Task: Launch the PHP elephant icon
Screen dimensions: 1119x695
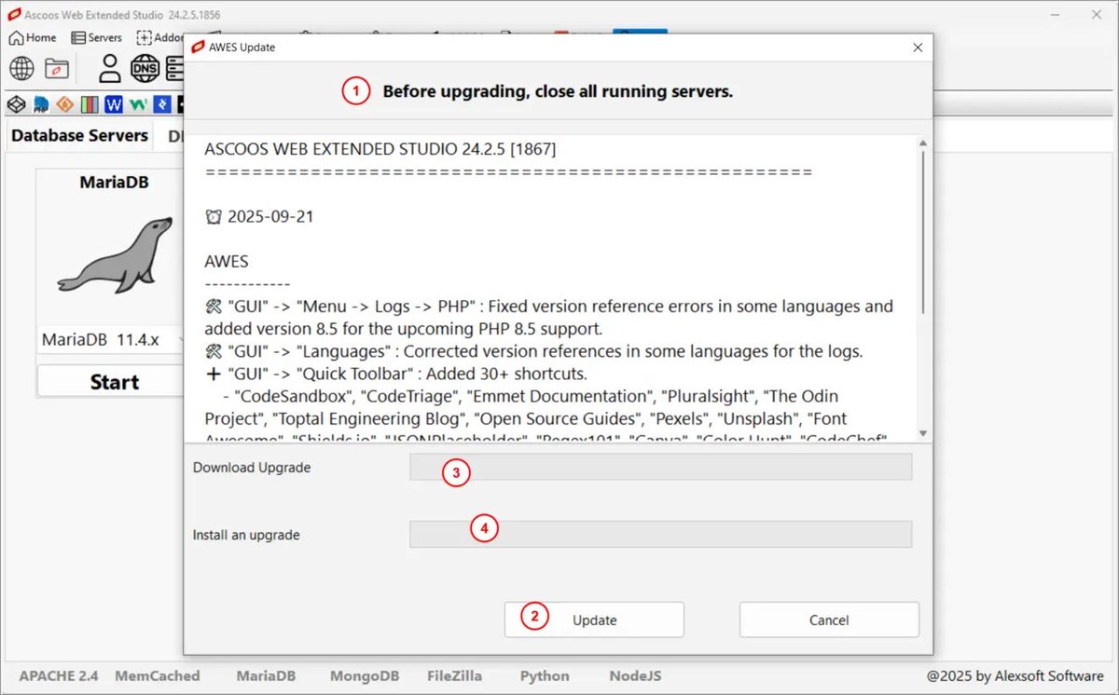Action: pos(40,104)
